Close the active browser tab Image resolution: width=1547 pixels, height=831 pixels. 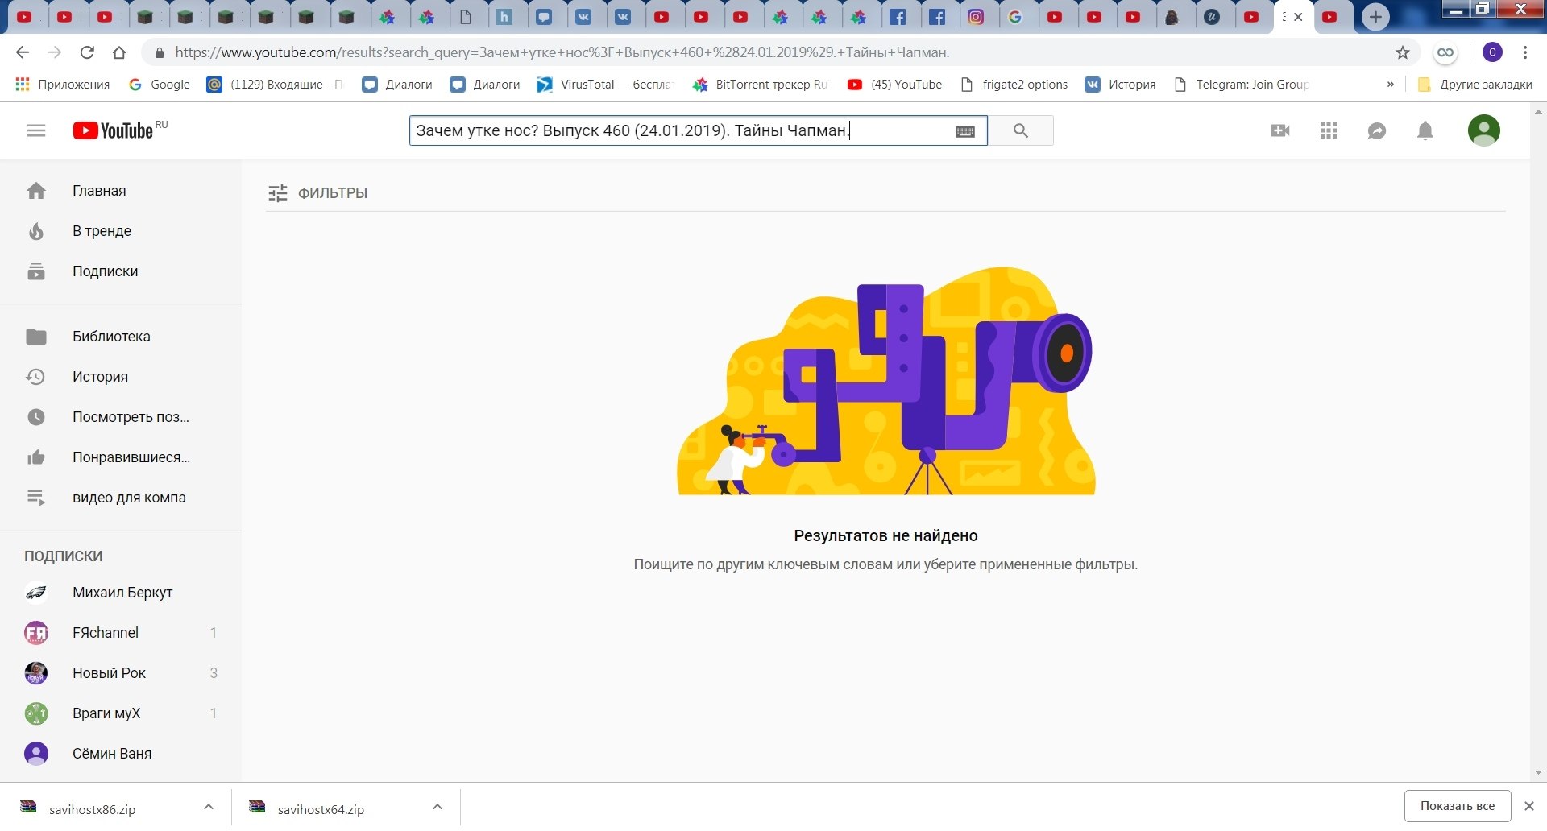pyautogui.click(x=1298, y=17)
